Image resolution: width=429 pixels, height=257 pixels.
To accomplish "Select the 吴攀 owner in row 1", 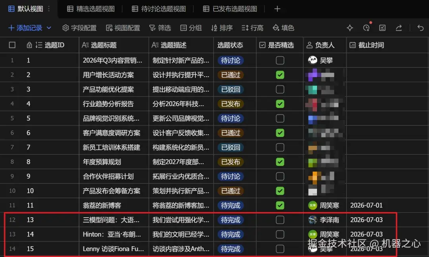I will tap(321, 60).
